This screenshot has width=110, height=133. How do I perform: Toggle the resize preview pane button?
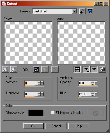point(36,69)
